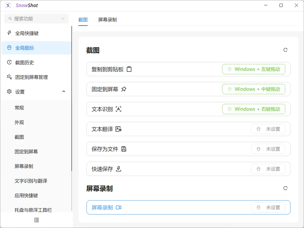The image size is (304, 228).
Task: Select 截图历史 in the sidebar
Action: point(36,62)
